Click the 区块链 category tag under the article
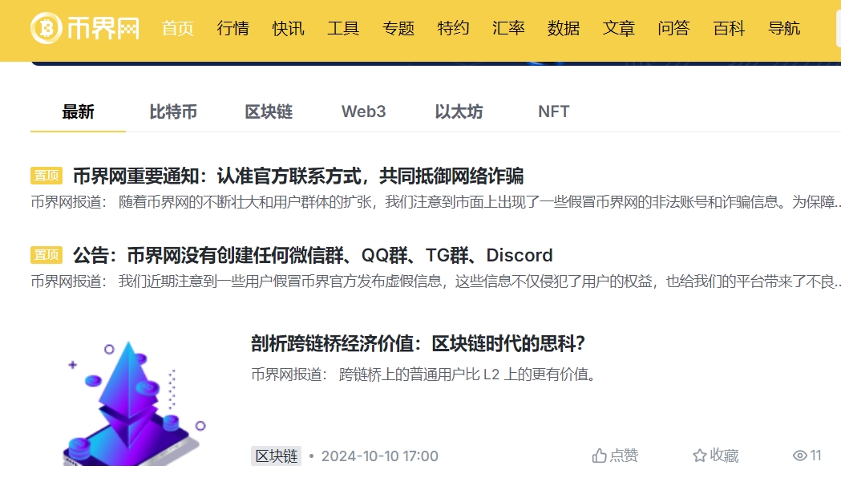Viewport: 841px width, 490px height. click(x=276, y=456)
